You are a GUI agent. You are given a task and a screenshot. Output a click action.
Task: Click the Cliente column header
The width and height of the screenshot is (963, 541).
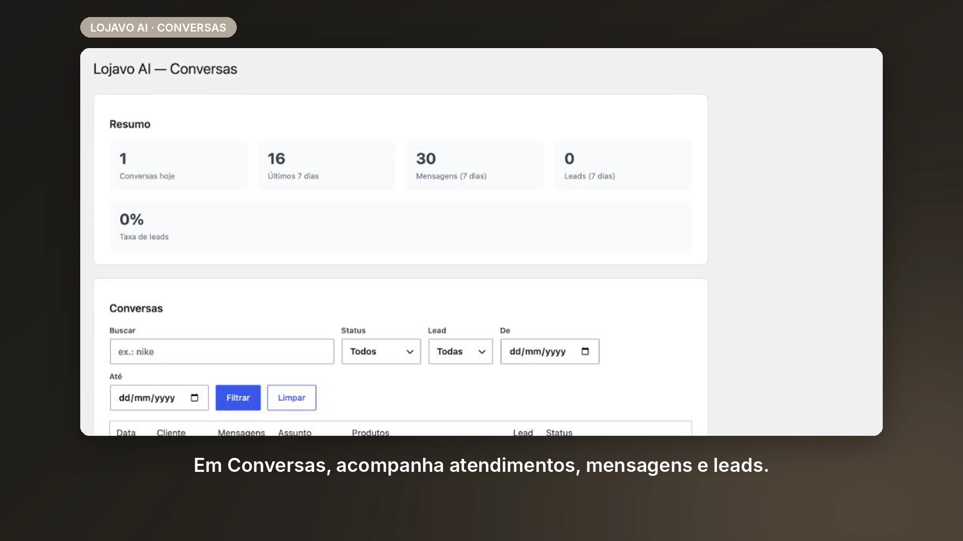click(x=171, y=432)
